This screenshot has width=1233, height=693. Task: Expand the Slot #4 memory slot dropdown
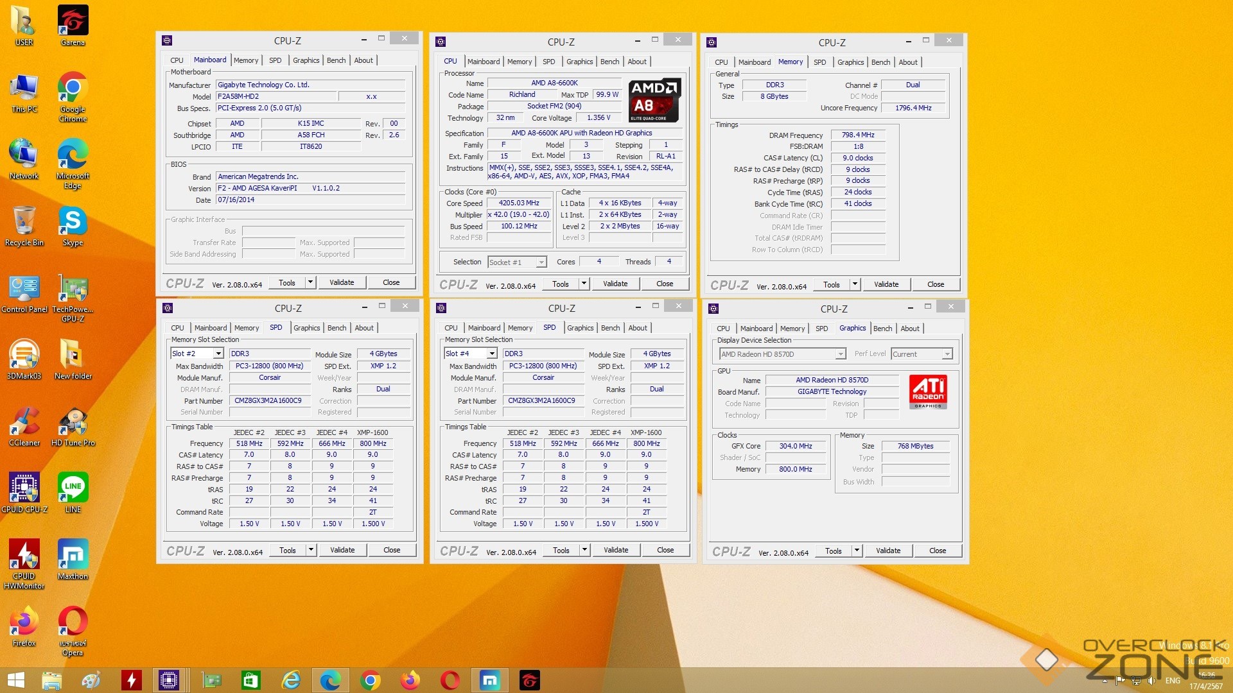coord(492,354)
